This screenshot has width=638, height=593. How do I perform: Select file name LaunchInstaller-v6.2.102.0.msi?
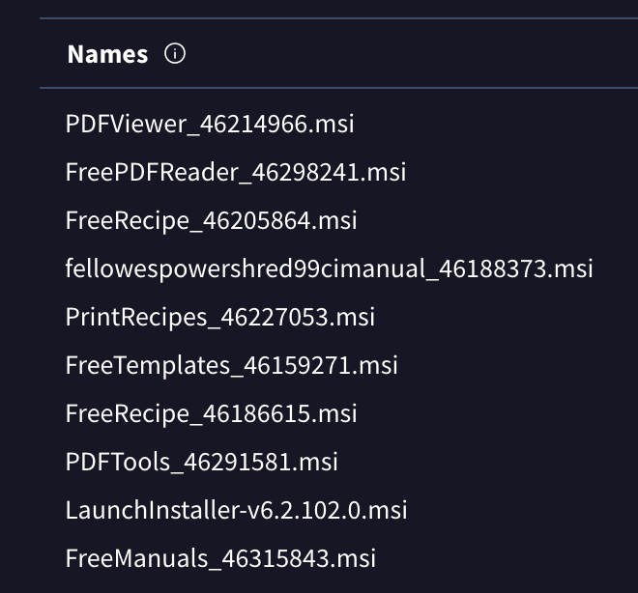[x=237, y=510]
